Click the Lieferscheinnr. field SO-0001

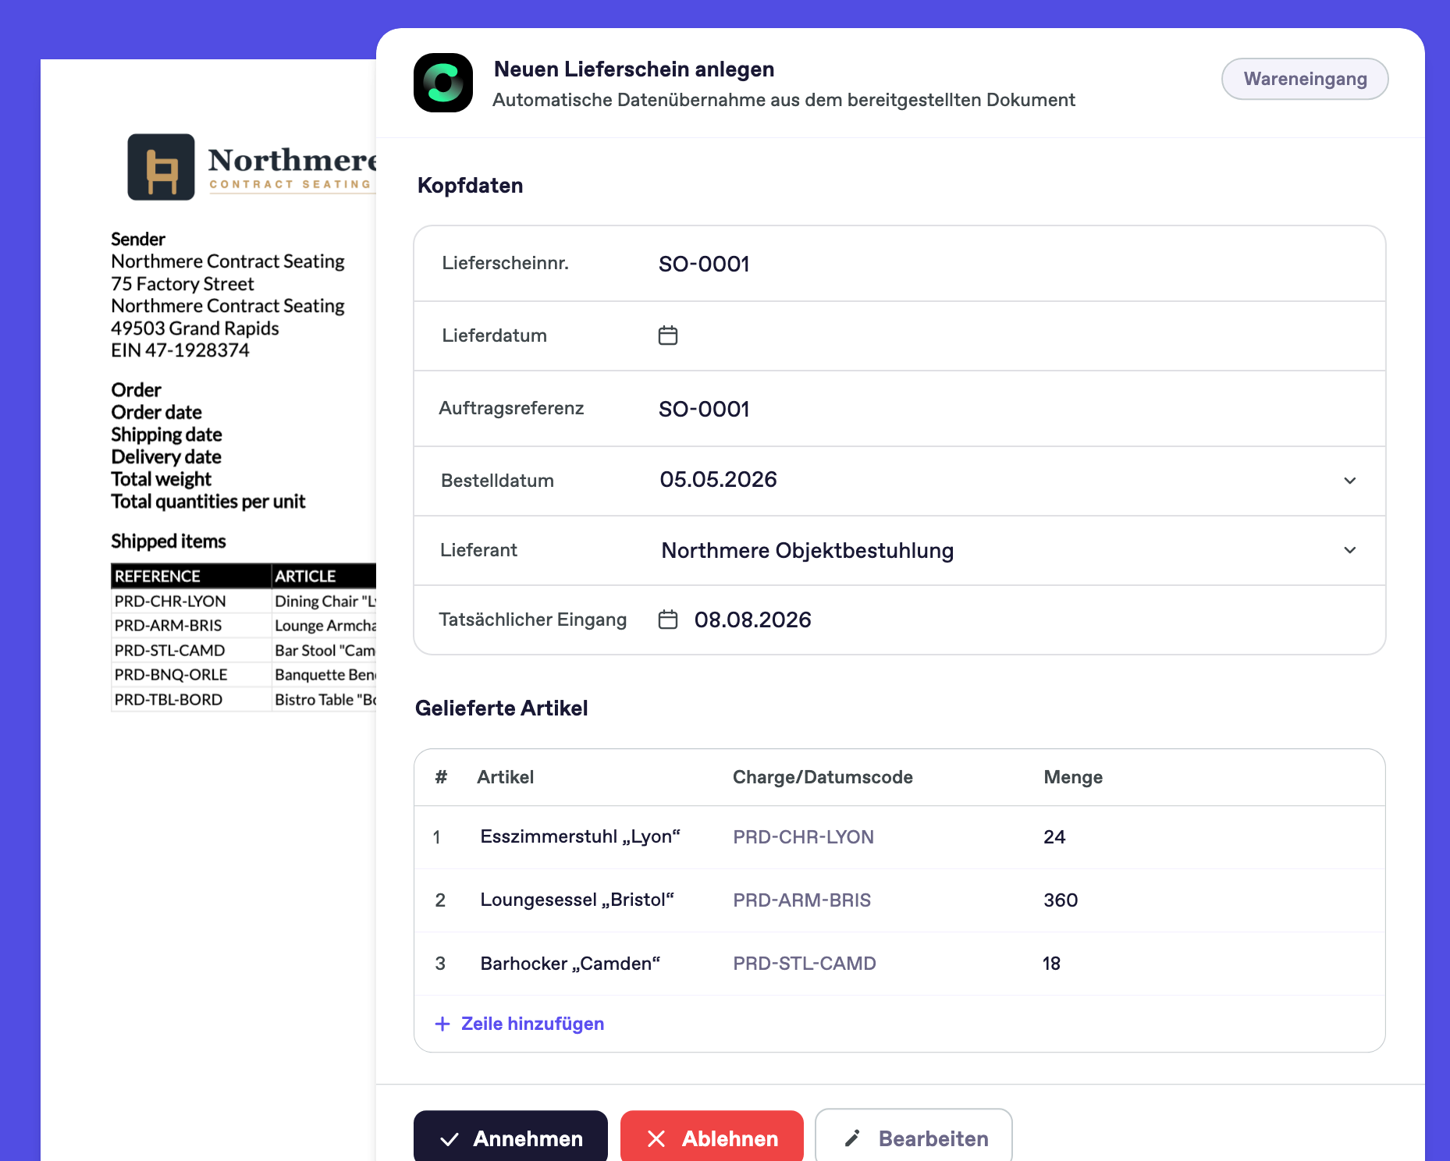tap(704, 264)
